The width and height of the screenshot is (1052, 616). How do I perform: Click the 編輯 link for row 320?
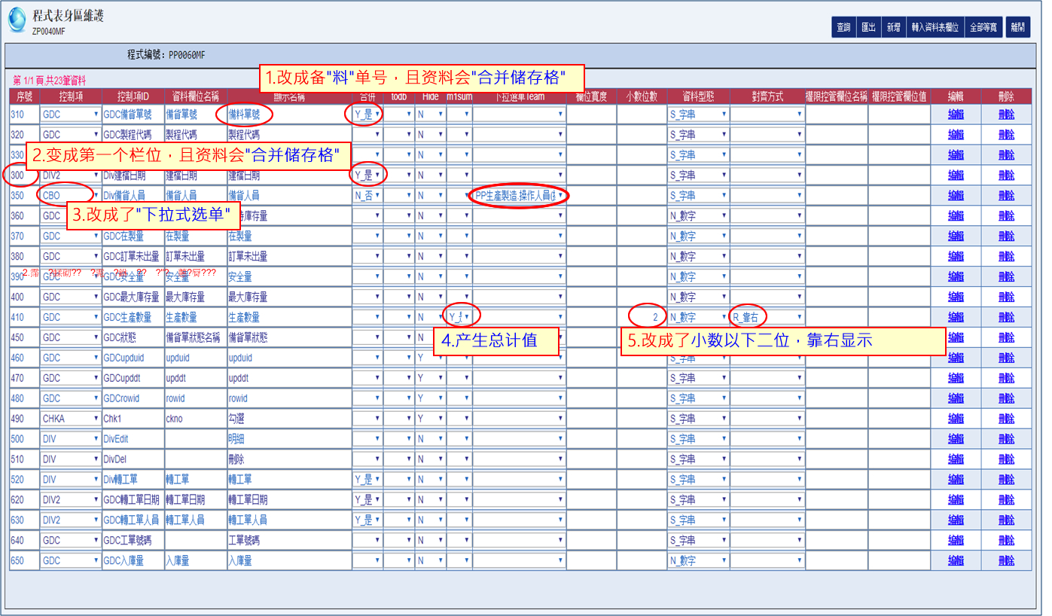coord(956,135)
